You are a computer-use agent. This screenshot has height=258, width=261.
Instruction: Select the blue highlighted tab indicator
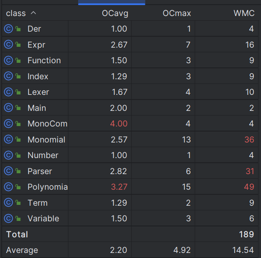click(111, 4)
